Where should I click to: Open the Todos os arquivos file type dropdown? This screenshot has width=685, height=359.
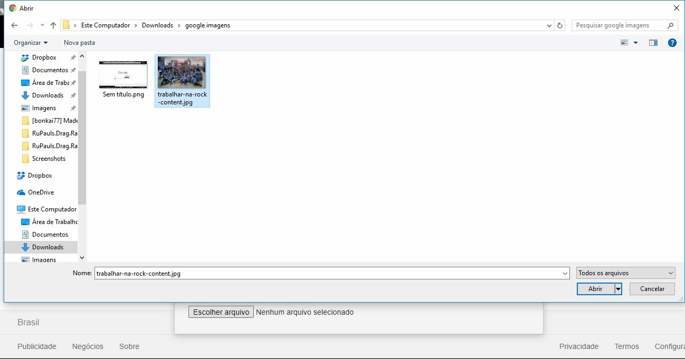tap(625, 273)
